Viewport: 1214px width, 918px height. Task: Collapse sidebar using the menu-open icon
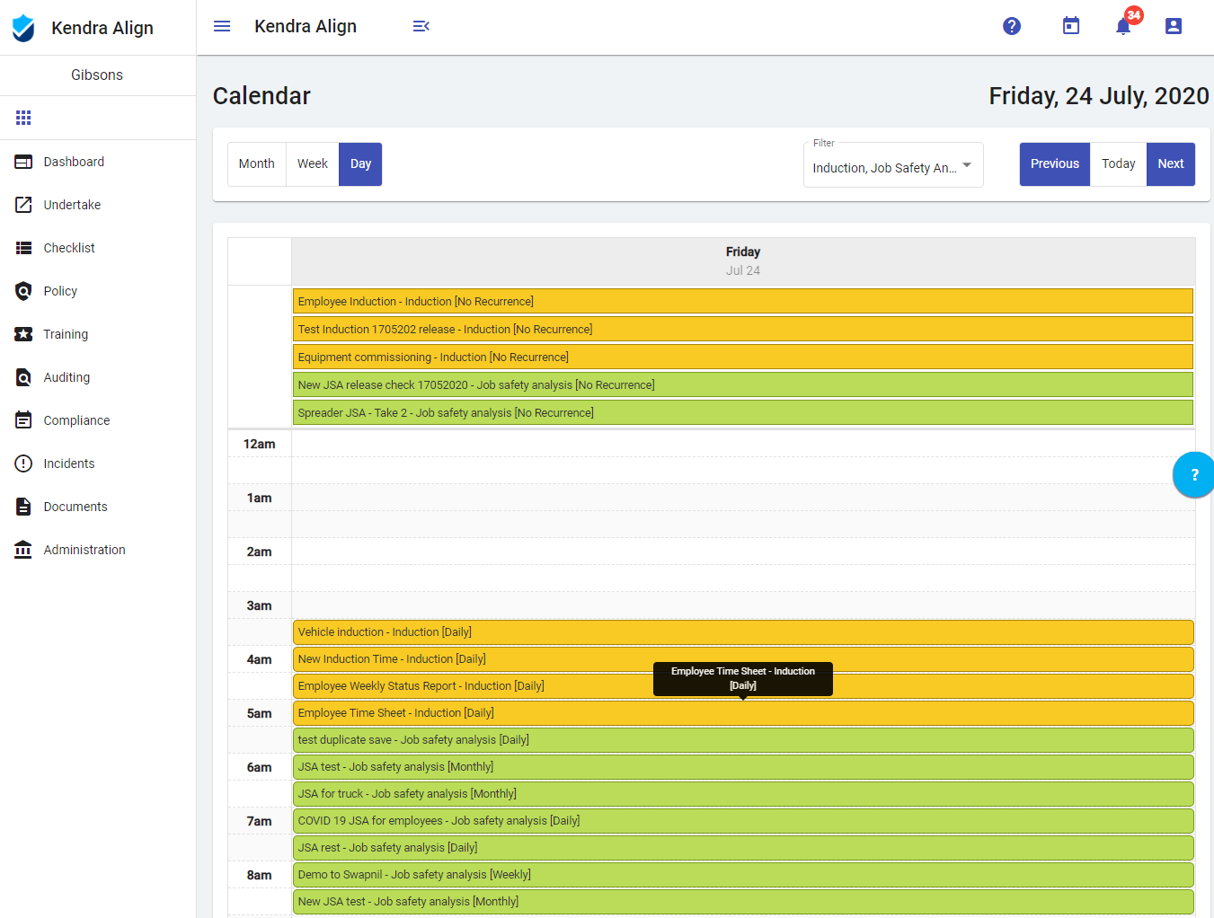(421, 26)
